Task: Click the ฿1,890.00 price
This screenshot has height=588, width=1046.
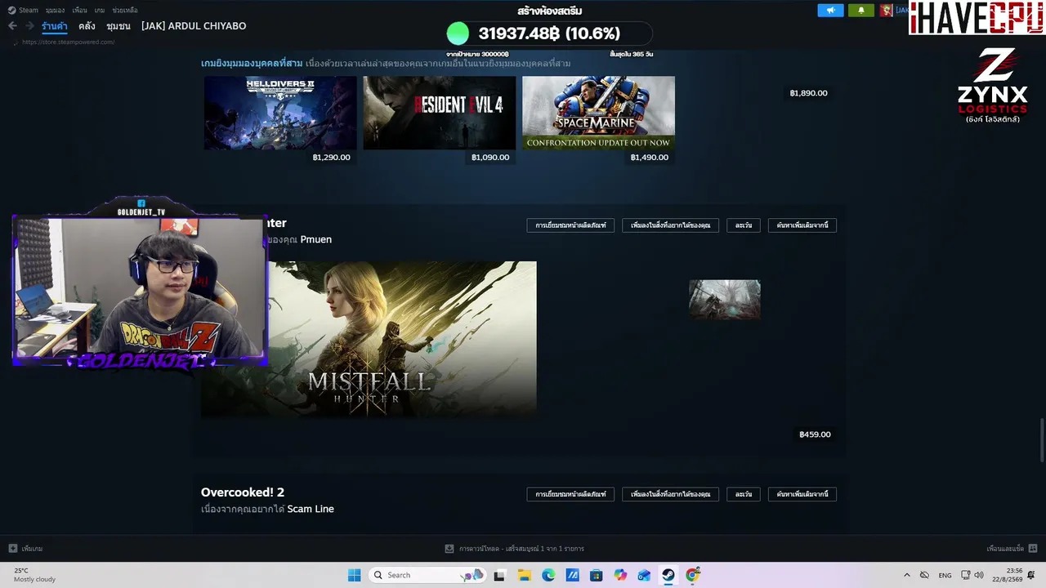Action: (809, 93)
